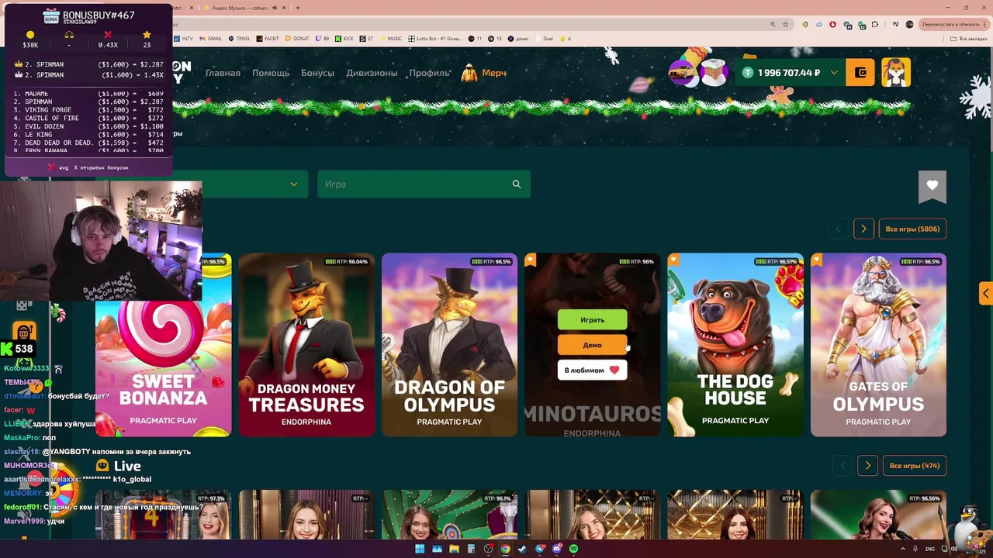Viewport: 993px width, 558px height.
Task: Open The Dog House game card
Action: click(x=735, y=345)
